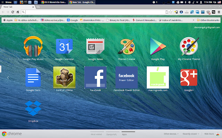Switch to the Εφαρμογές page
This screenshot has width=222, height=138.
[x=112, y=134]
